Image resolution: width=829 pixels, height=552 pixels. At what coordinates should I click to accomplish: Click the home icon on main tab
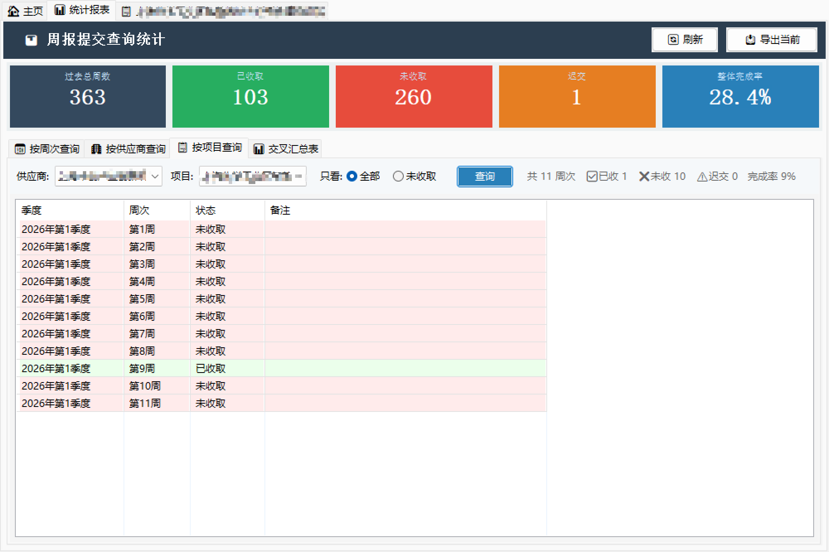pos(14,11)
